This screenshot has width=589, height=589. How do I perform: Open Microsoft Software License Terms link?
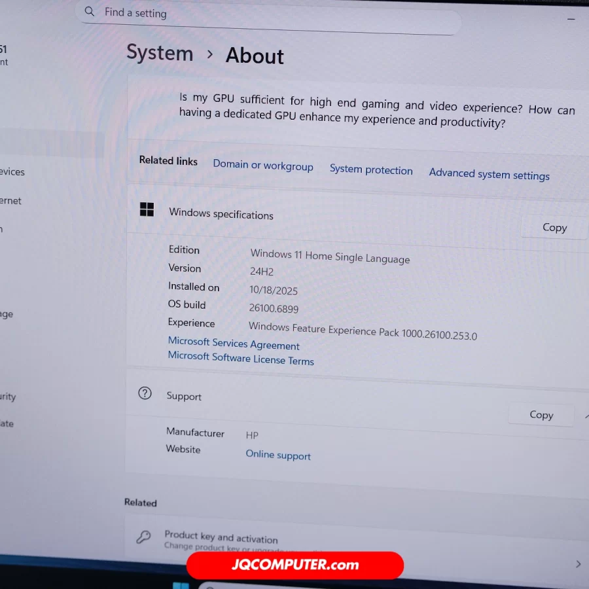point(241,359)
